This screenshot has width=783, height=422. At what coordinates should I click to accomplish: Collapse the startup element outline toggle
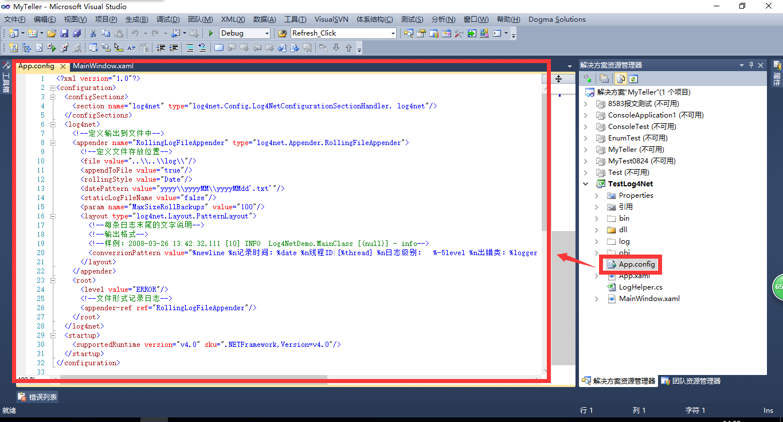tap(52, 335)
